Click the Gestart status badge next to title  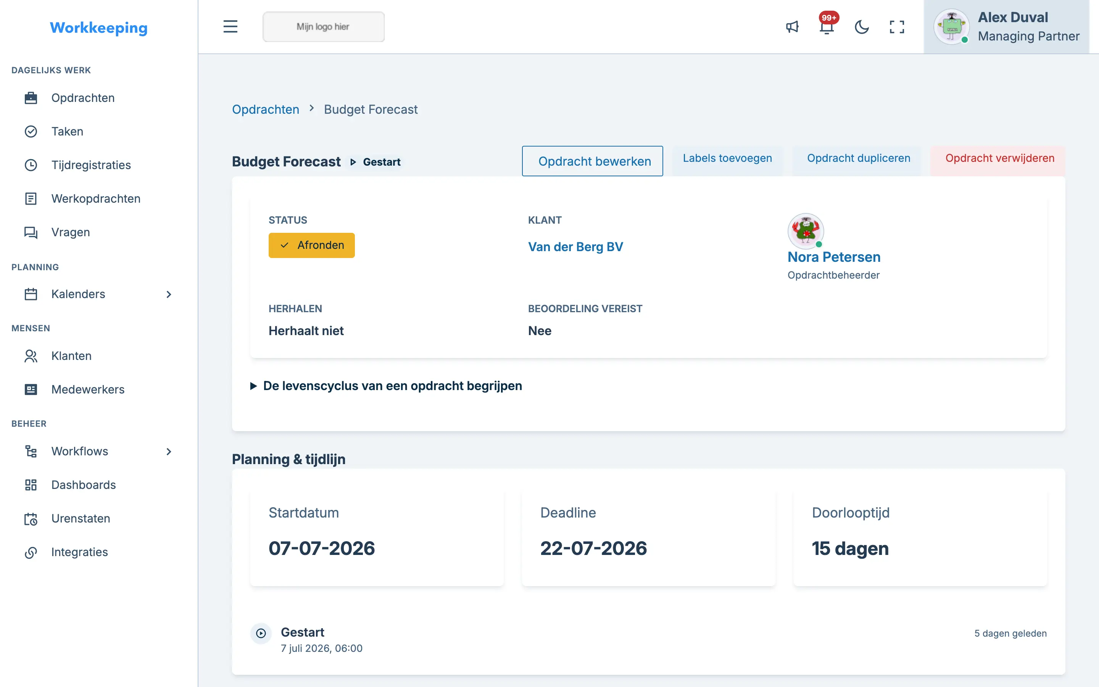(375, 162)
